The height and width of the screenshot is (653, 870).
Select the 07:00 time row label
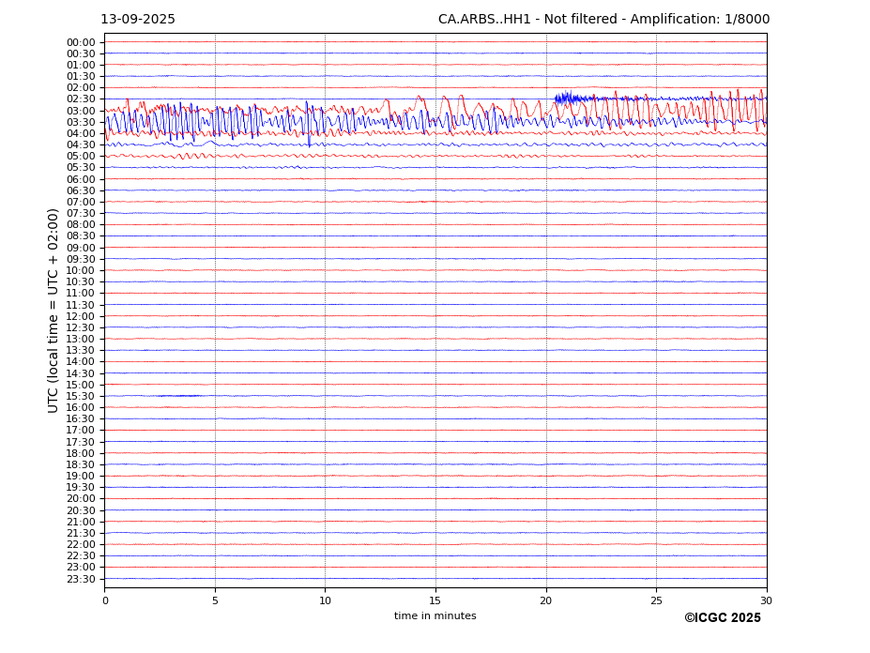81,202
